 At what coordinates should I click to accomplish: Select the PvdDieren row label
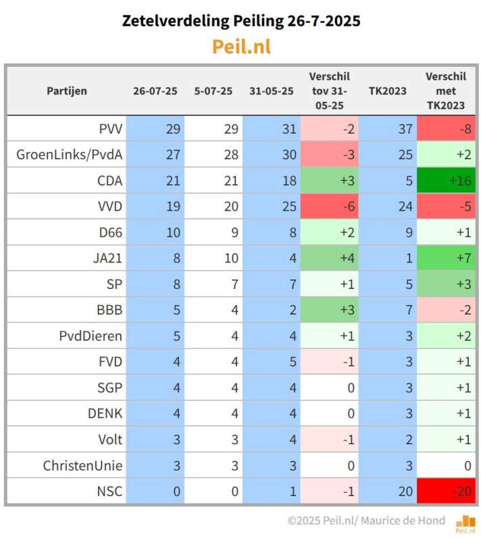[91, 335]
